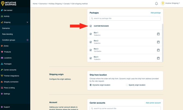This screenshot has height=110, width=183.
Task: Open the Intuitive Shipping account dropdown
Action: 170,4
